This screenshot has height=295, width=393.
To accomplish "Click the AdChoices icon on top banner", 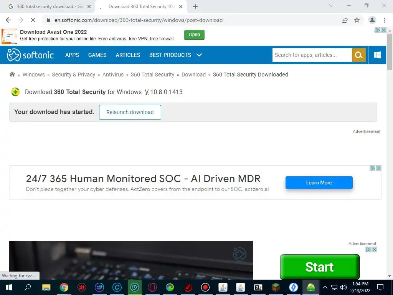I will tap(377, 30).
